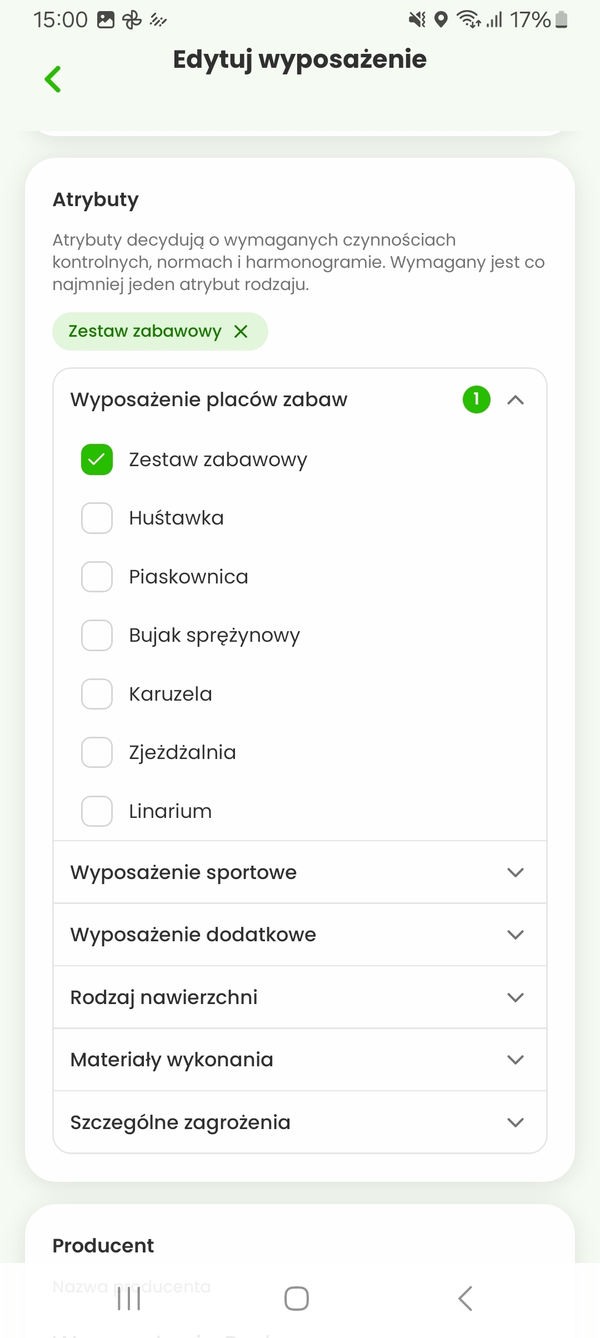Screen dimensions: 600x1338
Task: Tap the Wi-Fi status bar icon
Action: 468,20
